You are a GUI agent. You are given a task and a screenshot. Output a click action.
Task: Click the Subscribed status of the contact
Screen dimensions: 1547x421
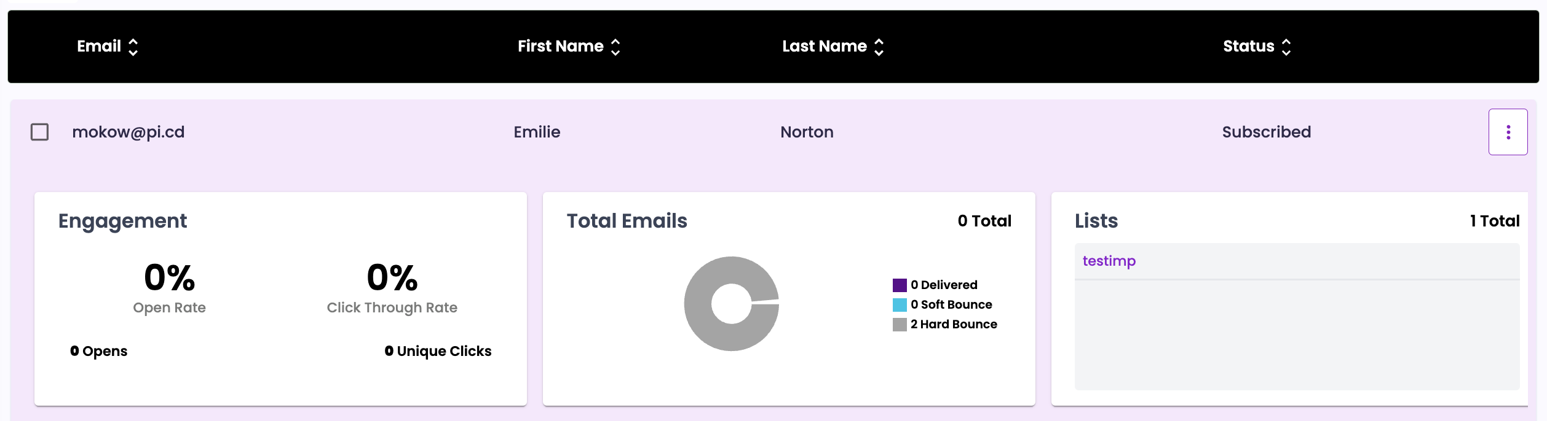click(1266, 132)
